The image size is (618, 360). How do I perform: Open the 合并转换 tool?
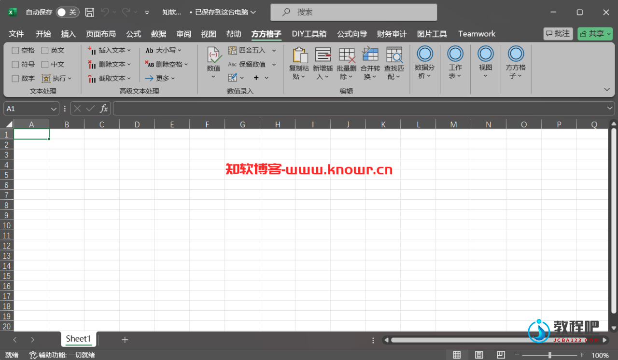(370, 63)
